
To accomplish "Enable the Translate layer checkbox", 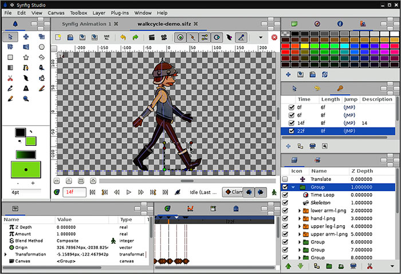I will (285, 179).
